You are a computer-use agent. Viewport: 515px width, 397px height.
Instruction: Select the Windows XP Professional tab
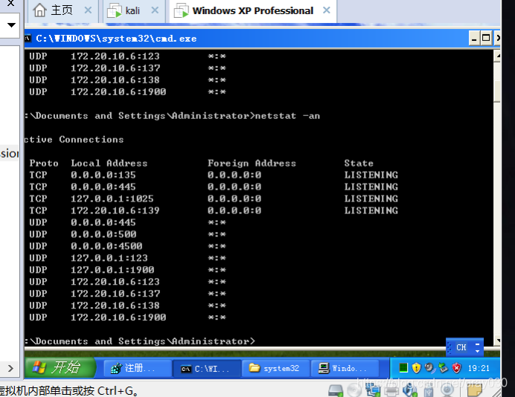coord(252,11)
